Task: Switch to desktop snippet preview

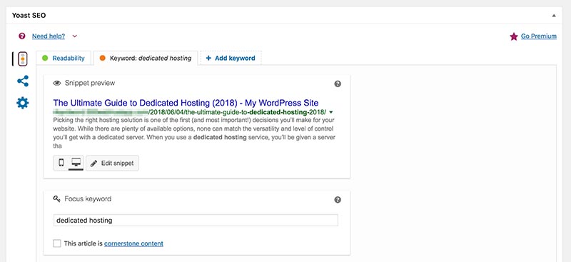Action: [x=76, y=163]
